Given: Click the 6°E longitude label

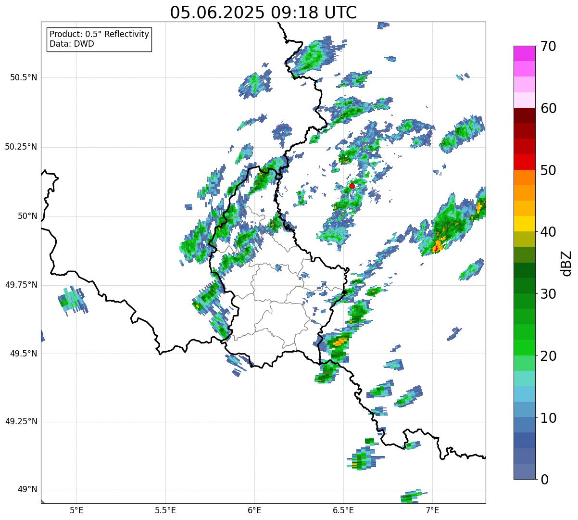Looking at the screenshot, I should [x=254, y=510].
